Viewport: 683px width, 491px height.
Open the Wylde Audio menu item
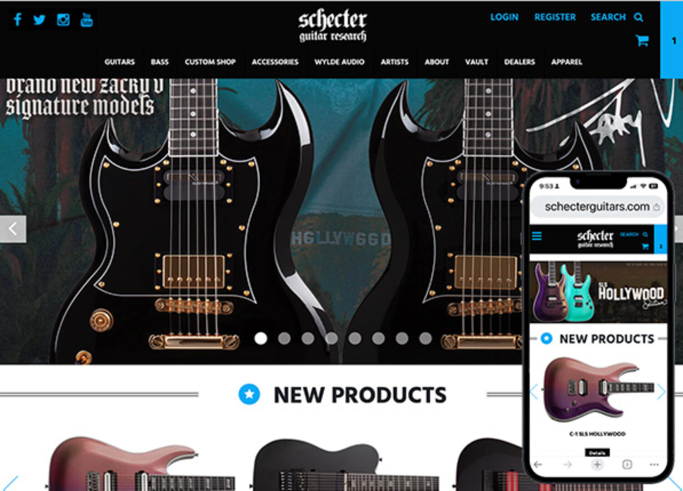click(x=339, y=62)
